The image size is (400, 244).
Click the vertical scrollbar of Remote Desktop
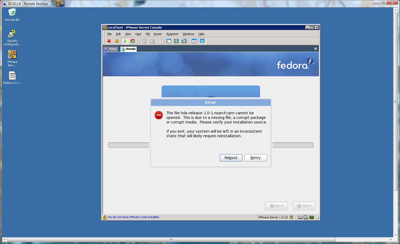coord(395,102)
